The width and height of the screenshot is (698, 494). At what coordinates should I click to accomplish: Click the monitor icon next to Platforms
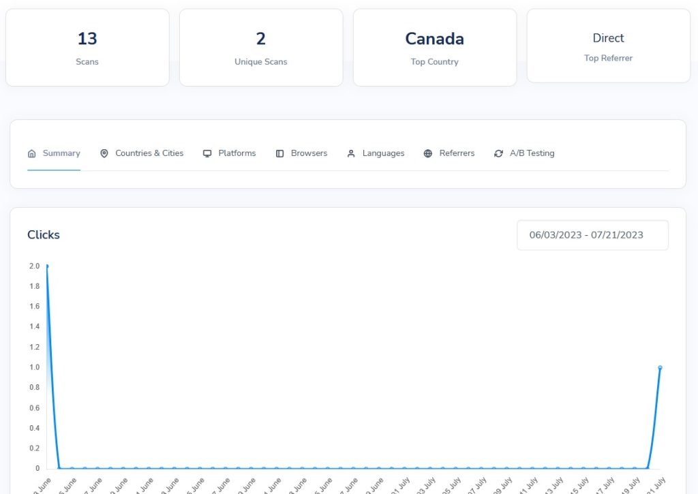[x=207, y=153]
